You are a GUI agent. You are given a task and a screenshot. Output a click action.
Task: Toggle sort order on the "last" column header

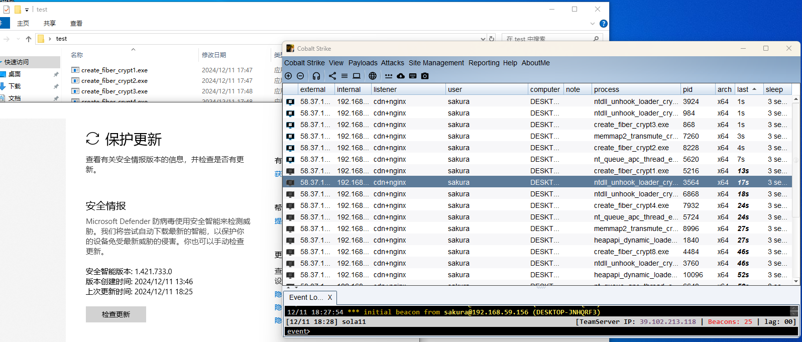coord(747,89)
